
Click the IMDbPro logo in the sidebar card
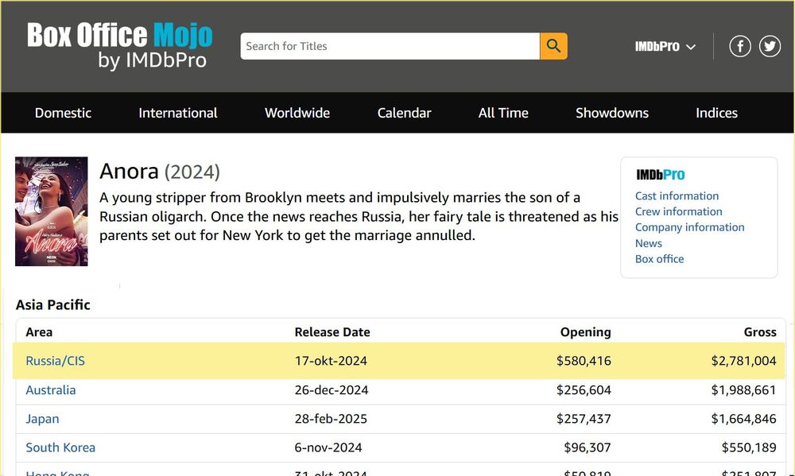pos(660,175)
